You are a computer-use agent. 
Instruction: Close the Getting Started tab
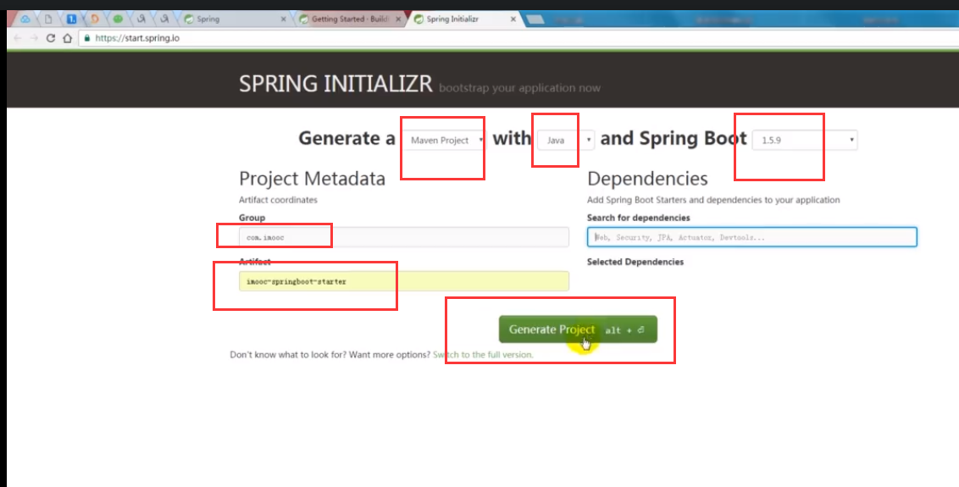point(398,19)
